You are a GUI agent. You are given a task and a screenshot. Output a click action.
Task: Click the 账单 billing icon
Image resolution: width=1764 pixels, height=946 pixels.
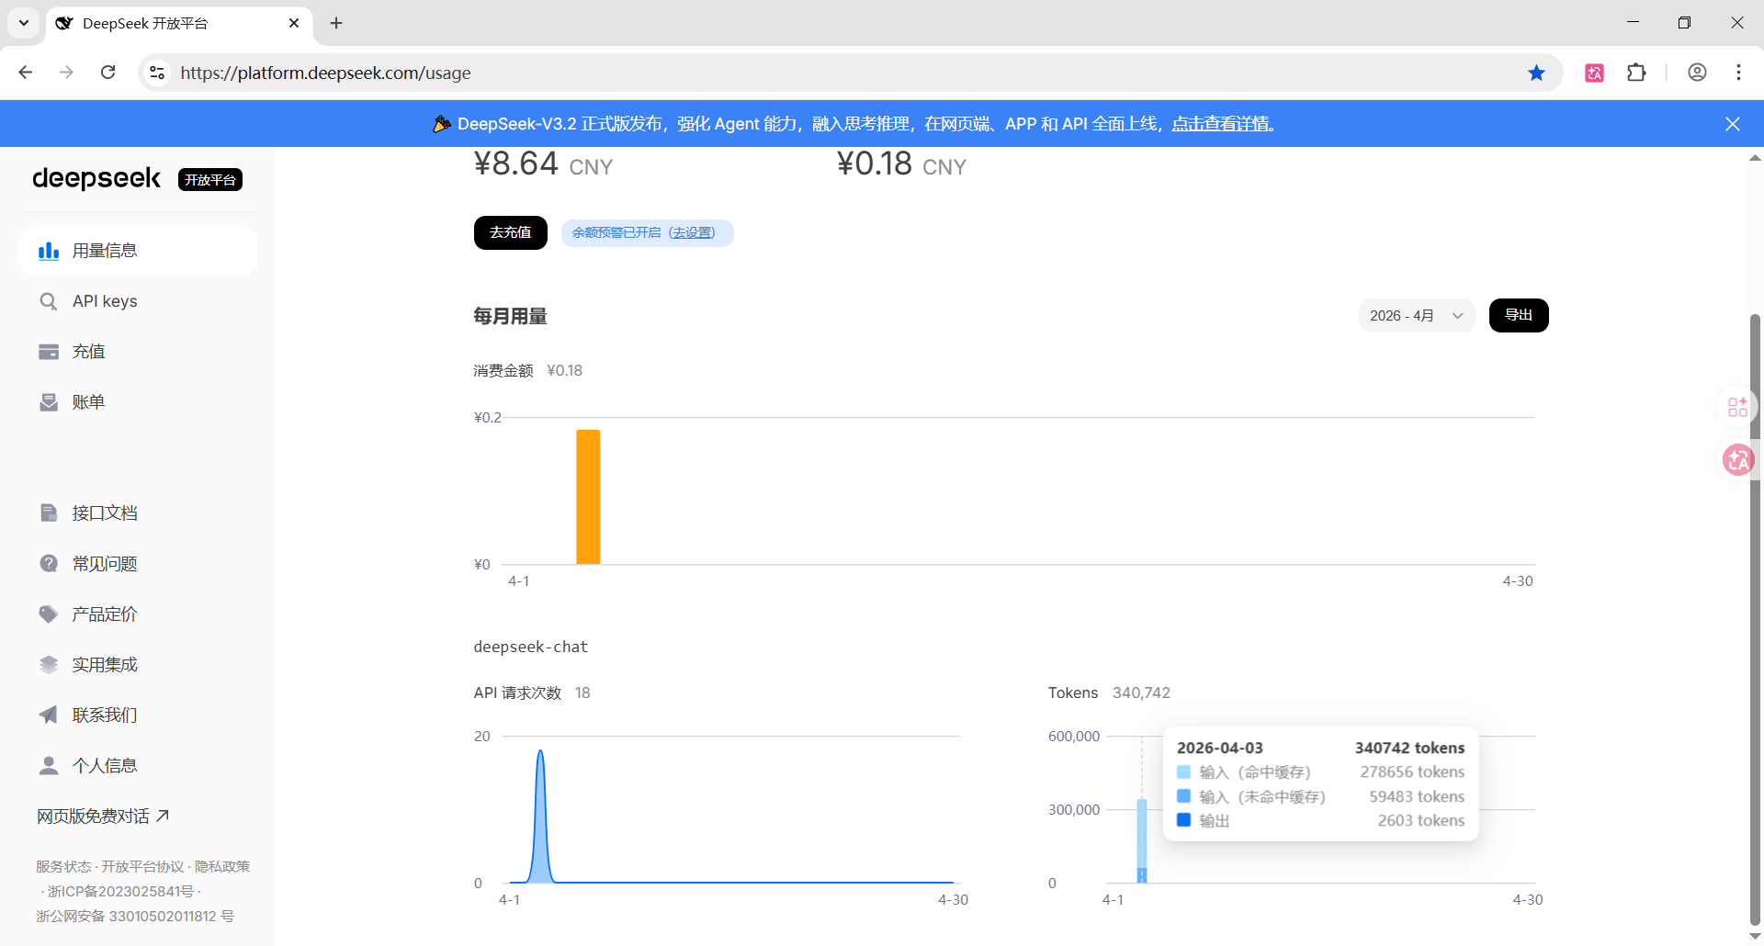(x=49, y=402)
